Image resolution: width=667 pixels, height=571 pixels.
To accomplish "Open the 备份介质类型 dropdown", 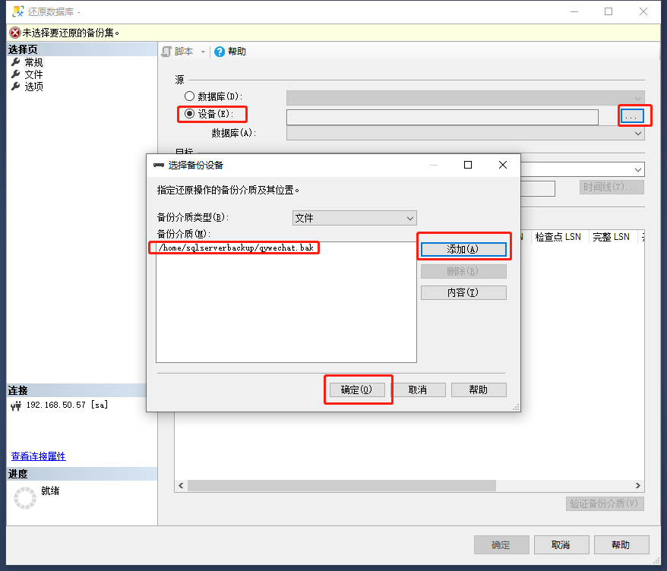I will tap(354, 218).
